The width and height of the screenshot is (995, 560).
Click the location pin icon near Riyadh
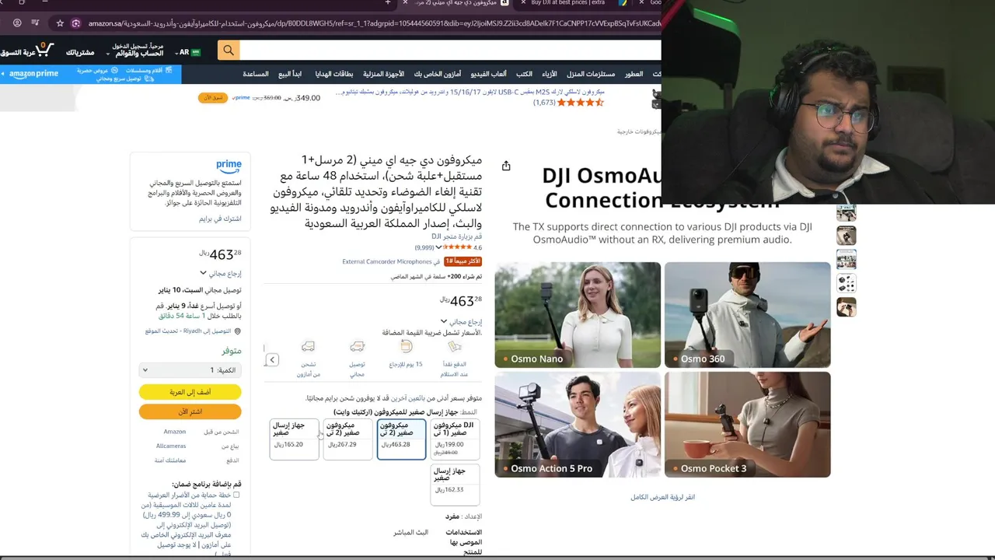tap(238, 331)
